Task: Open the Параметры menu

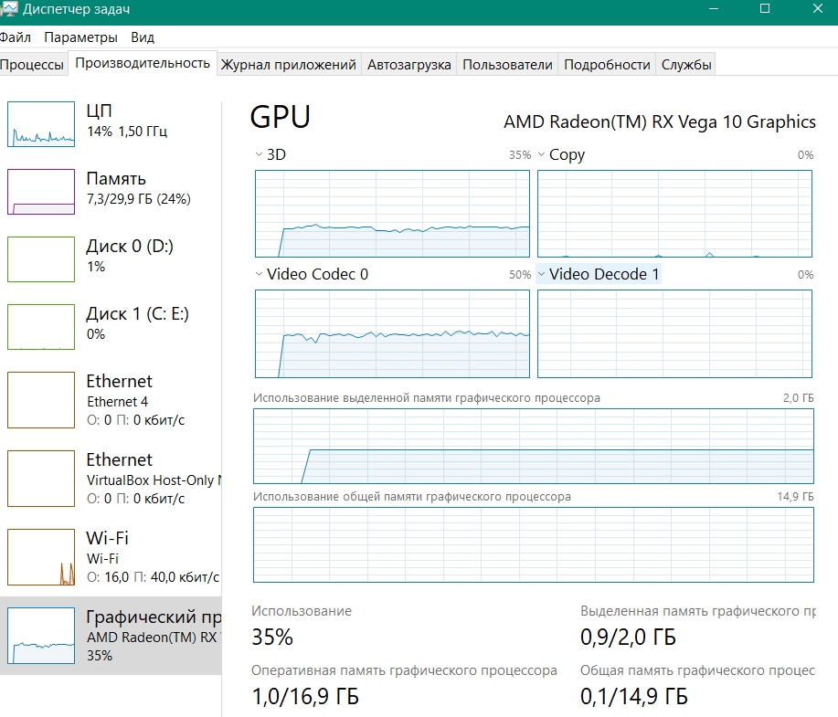Action: [80, 37]
